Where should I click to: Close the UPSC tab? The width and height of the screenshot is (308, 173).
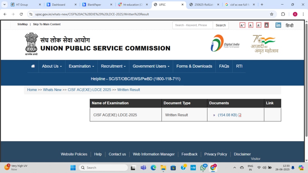point(183,4)
